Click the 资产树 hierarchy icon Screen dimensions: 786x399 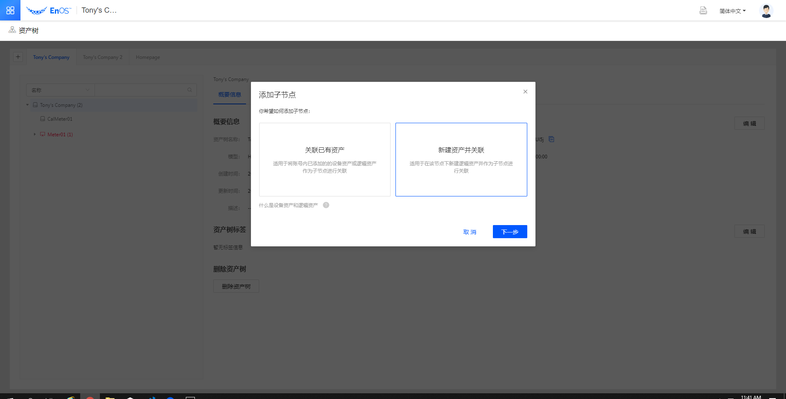pyautogui.click(x=12, y=30)
